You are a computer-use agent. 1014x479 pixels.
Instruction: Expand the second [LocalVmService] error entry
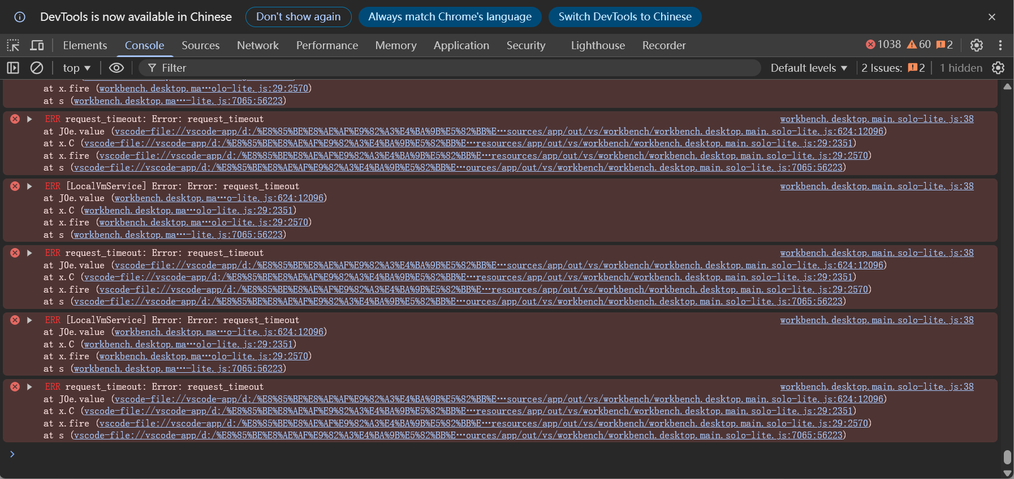(29, 320)
